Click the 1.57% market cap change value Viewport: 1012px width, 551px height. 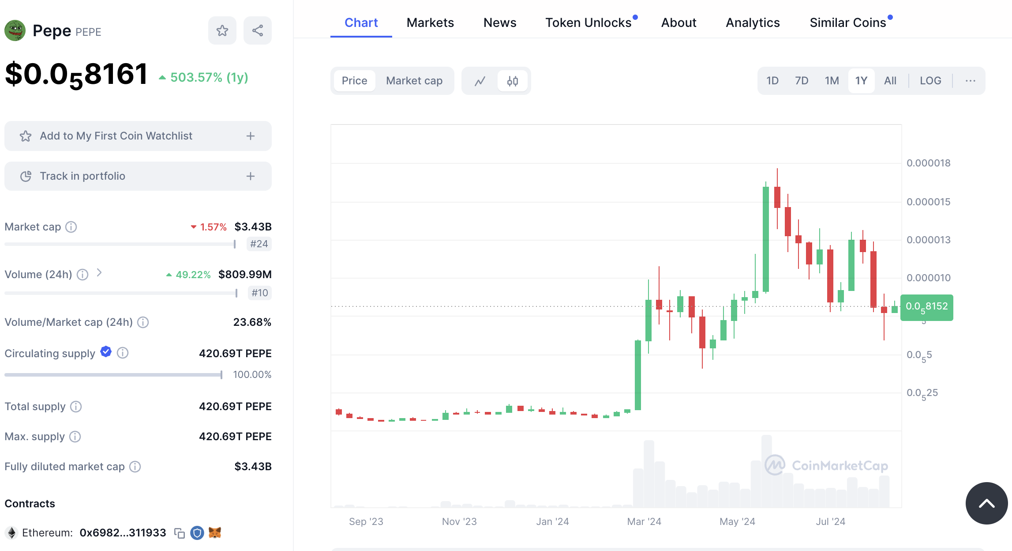tap(209, 227)
